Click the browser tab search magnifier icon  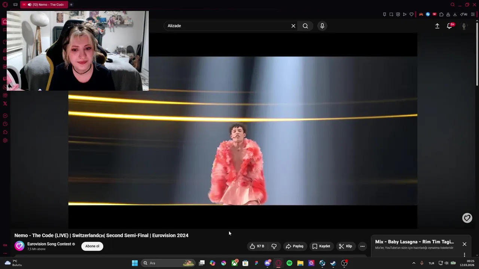[452, 4]
